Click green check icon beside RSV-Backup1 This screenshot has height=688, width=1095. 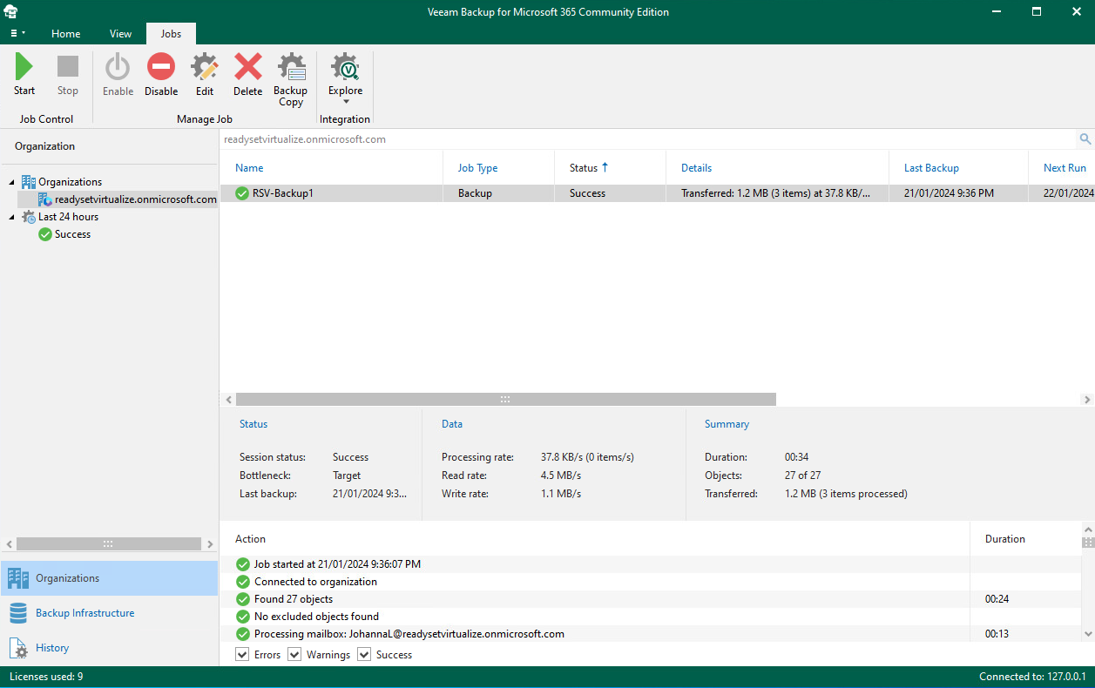tap(242, 193)
